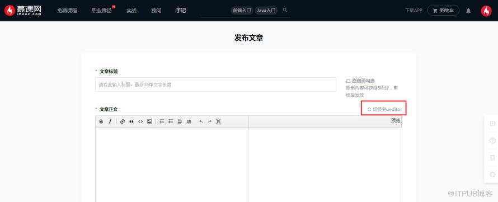Screen dimensions: 498x202
Task: Insert a code block
Action: coord(140,121)
